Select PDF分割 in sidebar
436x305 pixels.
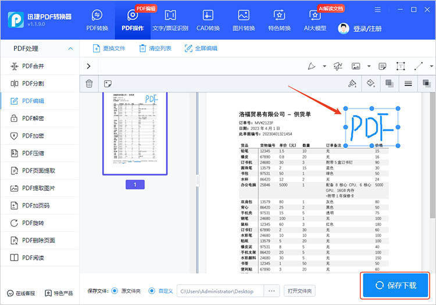[40, 84]
